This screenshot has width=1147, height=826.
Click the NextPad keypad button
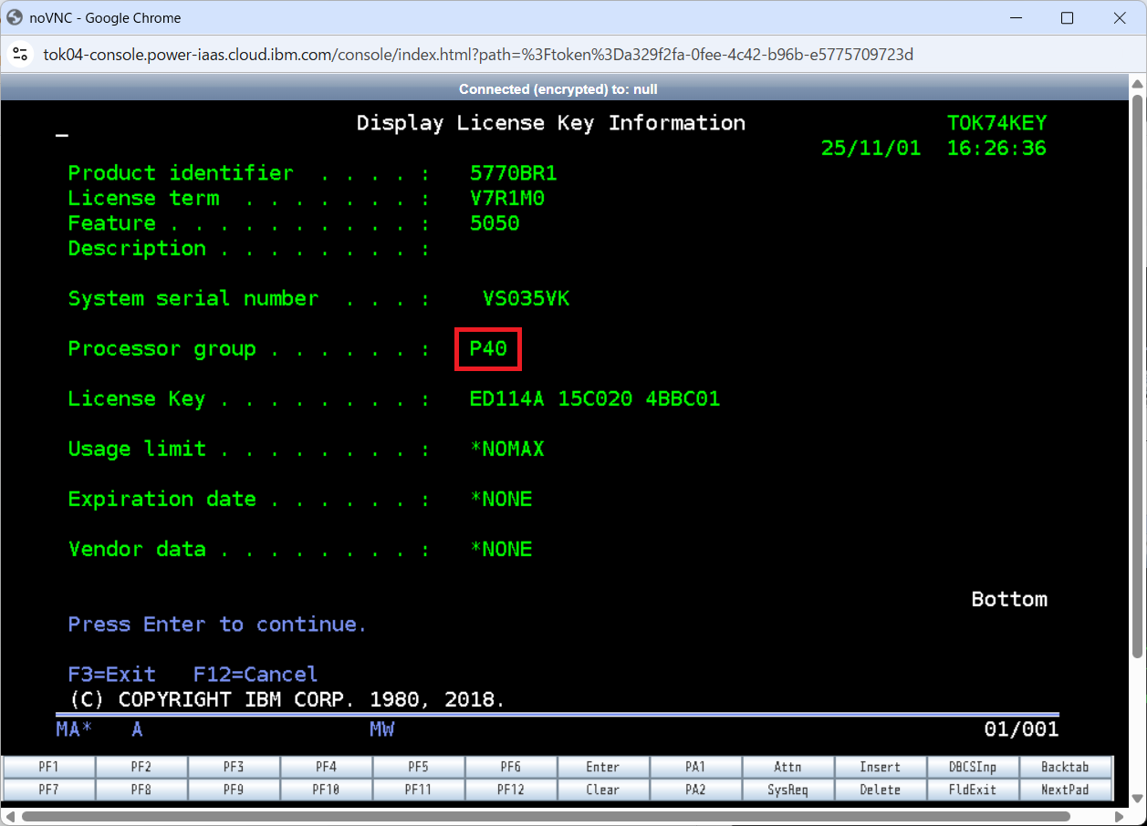[x=1066, y=790]
